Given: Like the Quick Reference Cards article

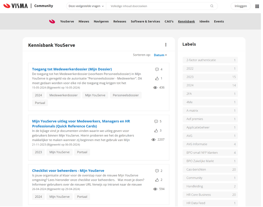Looking at the screenshot, I should pyautogui.click(x=156, y=131).
